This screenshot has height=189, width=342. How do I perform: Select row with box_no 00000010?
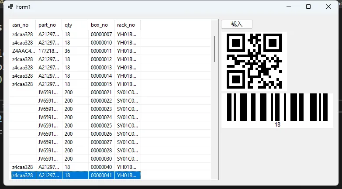75,43
